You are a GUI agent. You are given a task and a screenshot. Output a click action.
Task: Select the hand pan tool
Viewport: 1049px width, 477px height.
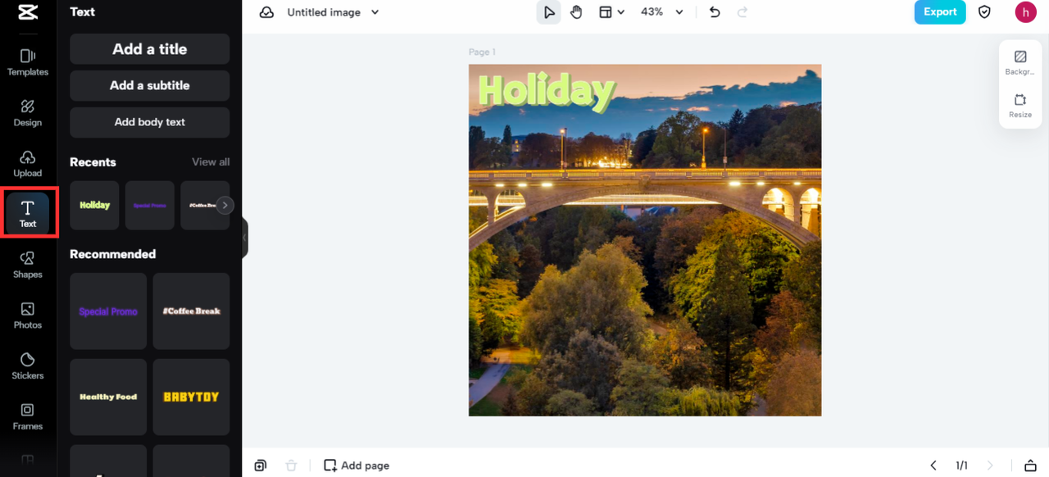(x=576, y=12)
